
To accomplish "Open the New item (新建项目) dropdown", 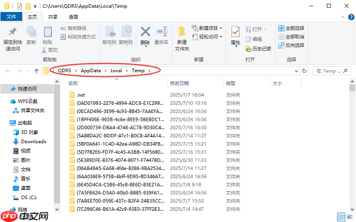I will [x=207, y=28].
